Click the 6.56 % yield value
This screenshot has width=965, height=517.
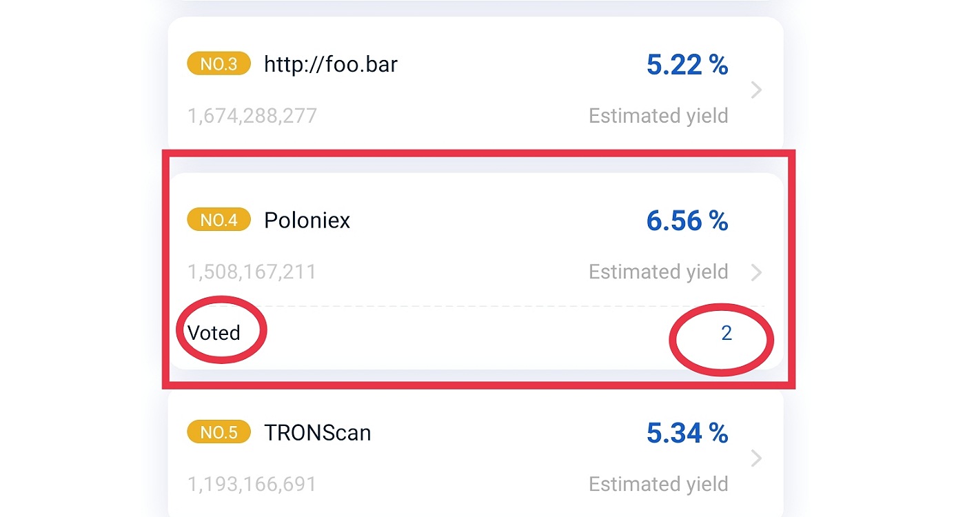(687, 221)
